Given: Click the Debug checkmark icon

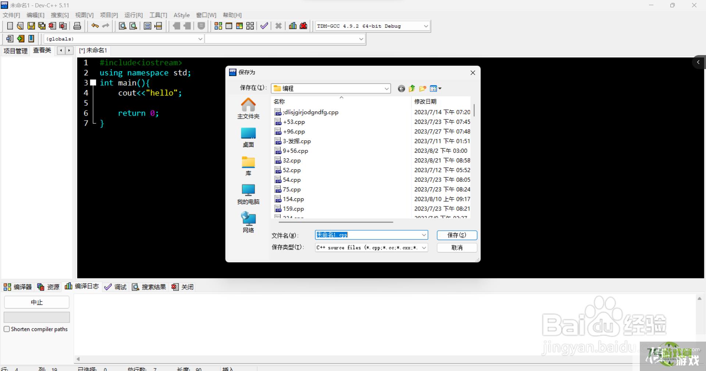Looking at the screenshot, I should (x=264, y=26).
